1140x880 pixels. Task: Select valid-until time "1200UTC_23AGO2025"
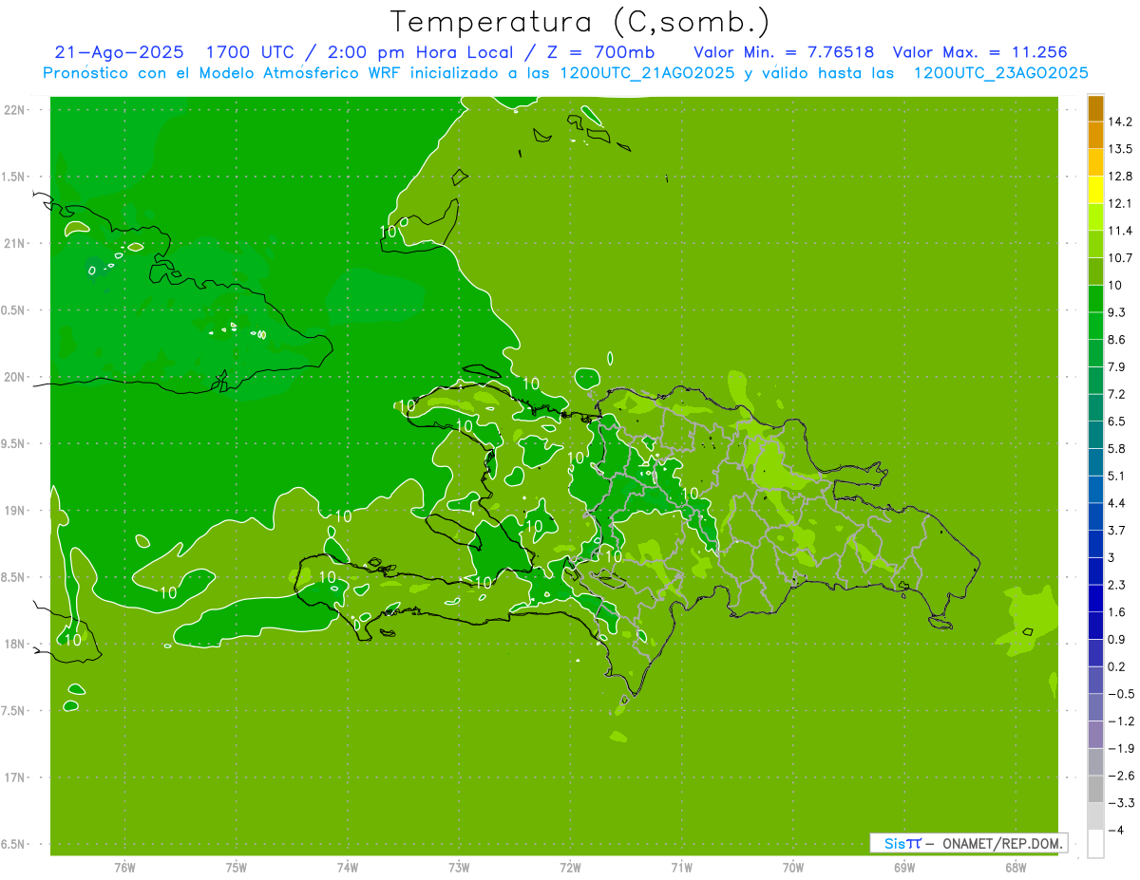pyautogui.click(x=1000, y=73)
